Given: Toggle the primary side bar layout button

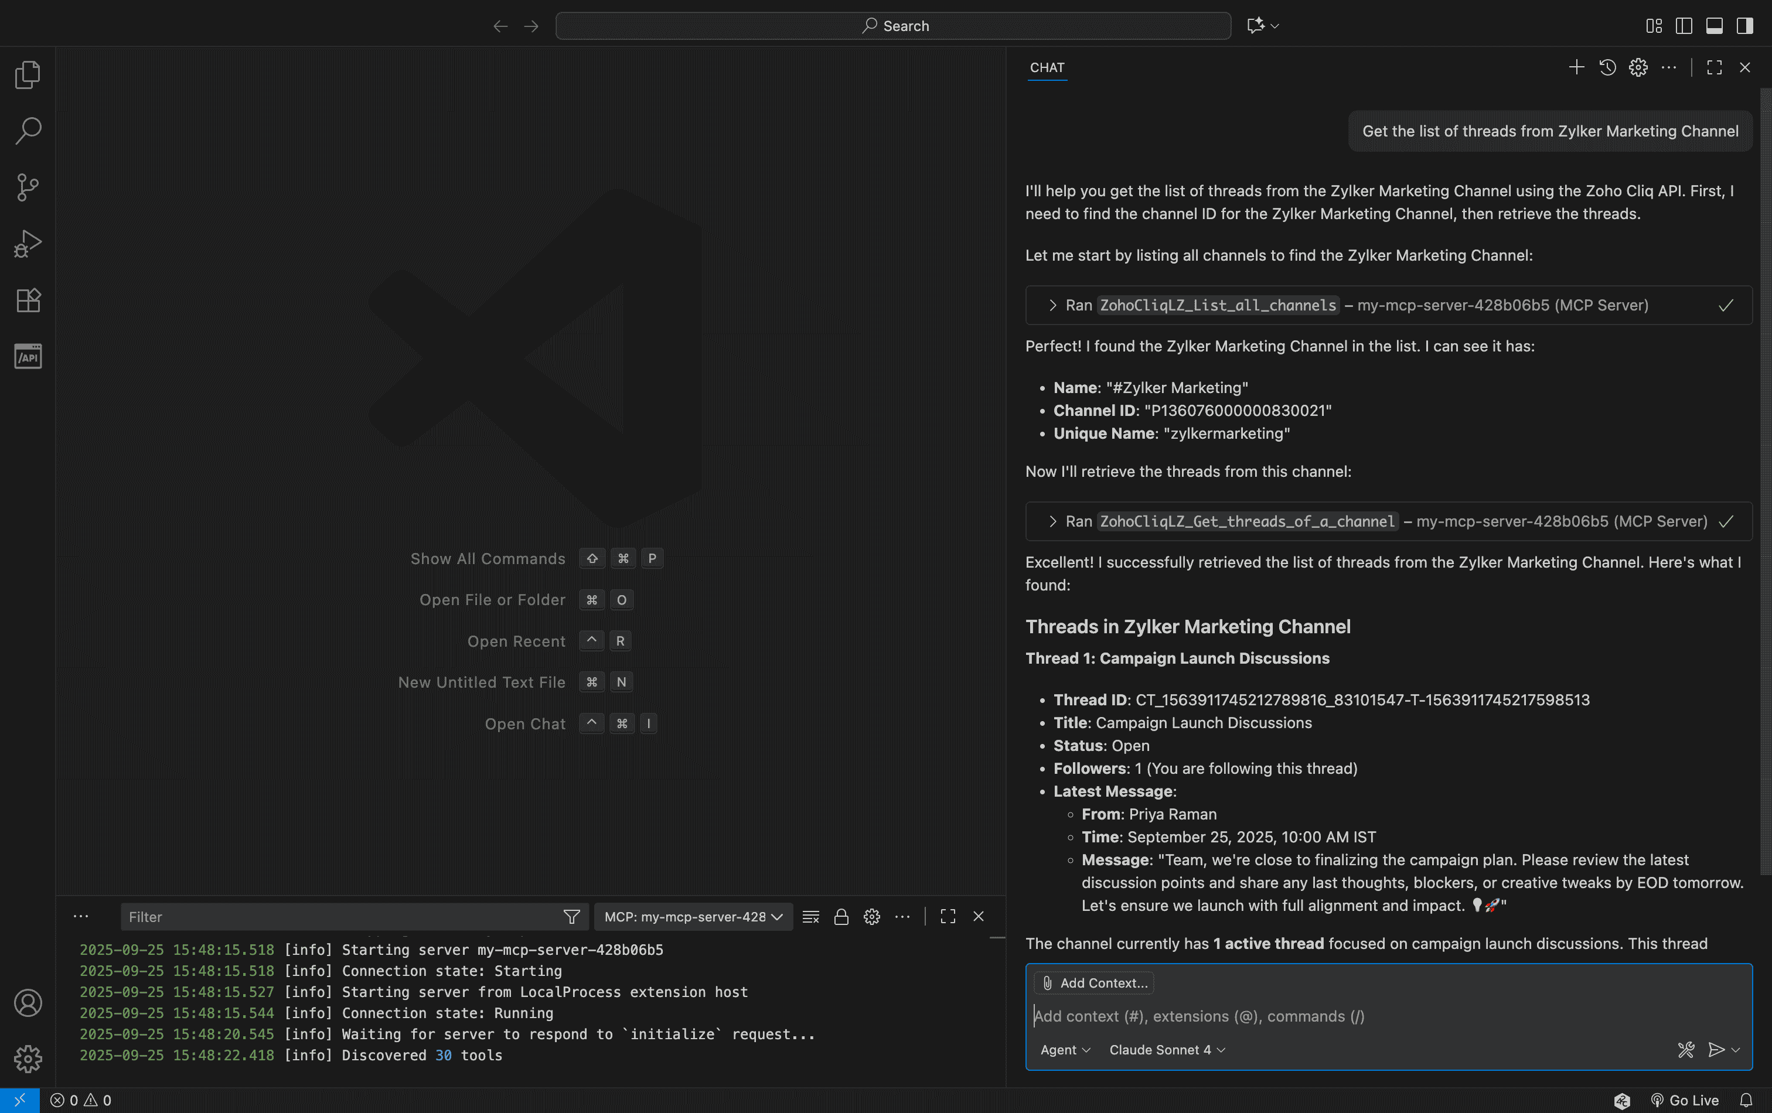Looking at the screenshot, I should tap(1684, 26).
